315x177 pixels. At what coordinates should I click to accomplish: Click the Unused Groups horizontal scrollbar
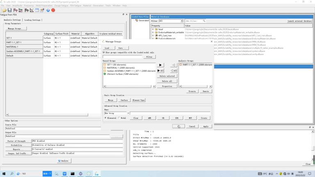[x=128, y=86]
